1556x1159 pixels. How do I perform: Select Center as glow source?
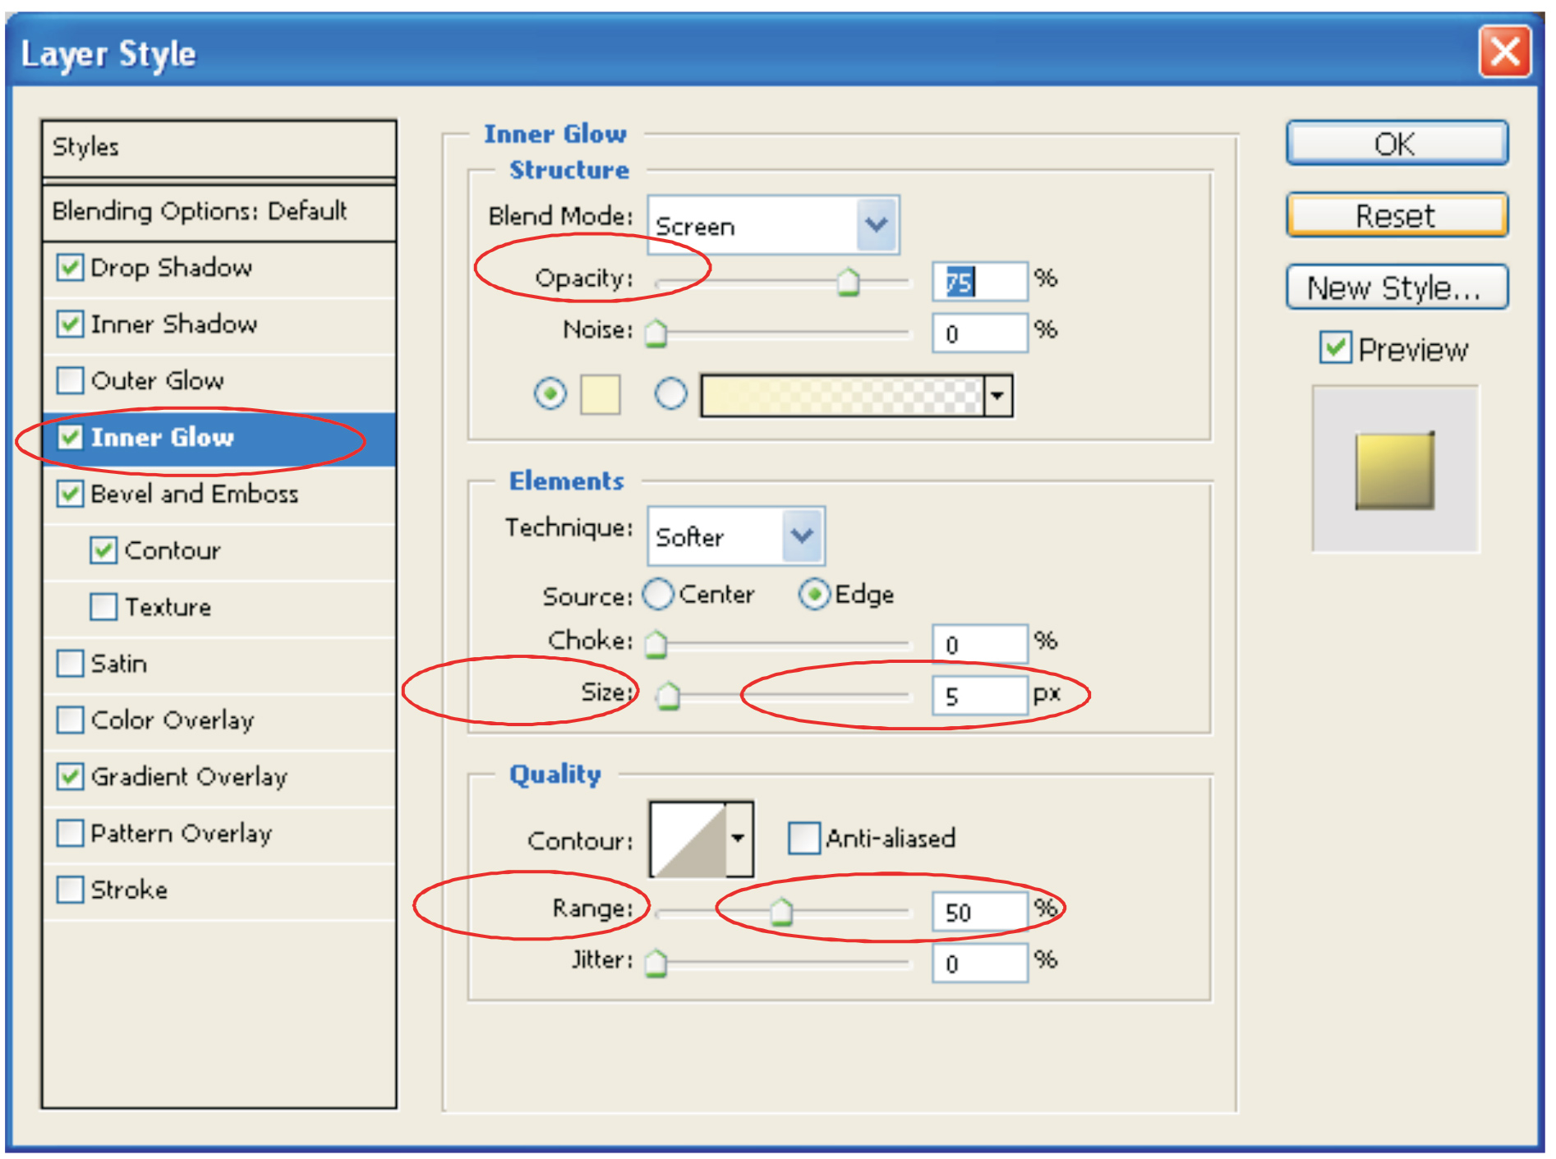click(658, 594)
